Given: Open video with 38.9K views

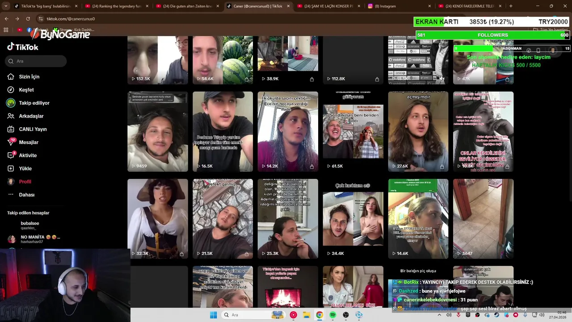Looking at the screenshot, I should [288, 60].
